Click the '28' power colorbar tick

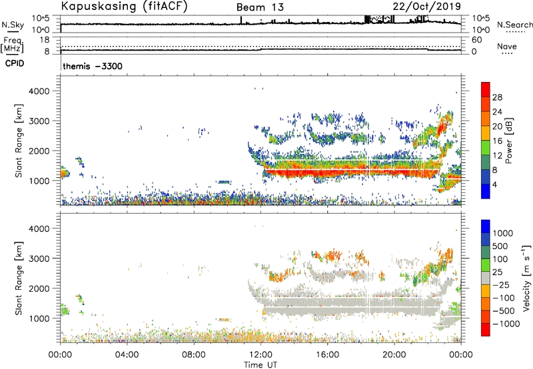point(497,97)
